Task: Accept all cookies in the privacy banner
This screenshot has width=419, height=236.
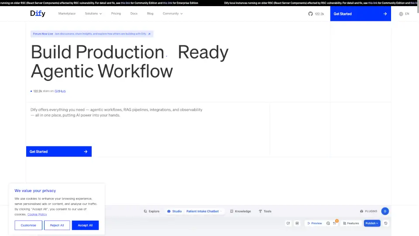Action: point(85,225)
